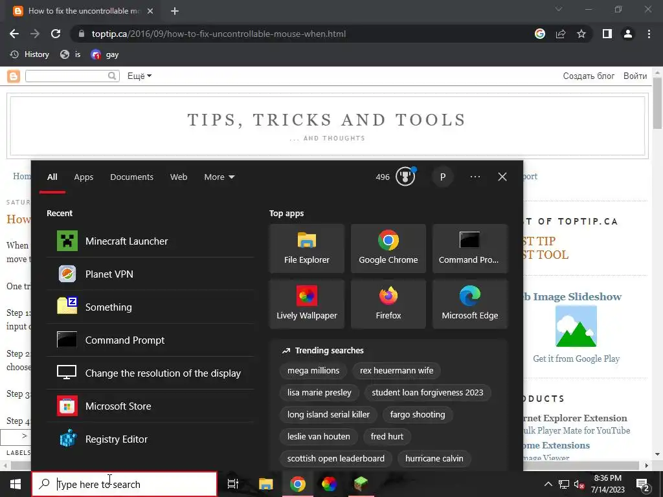
Task: Click the Type here to search box
Action: [x=124, y=484]
